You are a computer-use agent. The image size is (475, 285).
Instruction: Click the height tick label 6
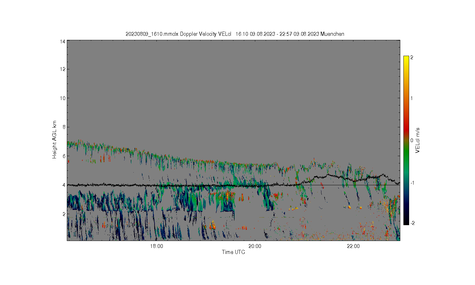pyautogui.click(x=64, y=156)
